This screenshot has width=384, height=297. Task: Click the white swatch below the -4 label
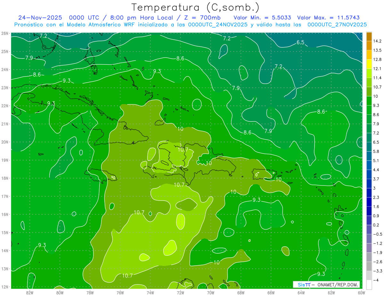[x=369, y=284]
